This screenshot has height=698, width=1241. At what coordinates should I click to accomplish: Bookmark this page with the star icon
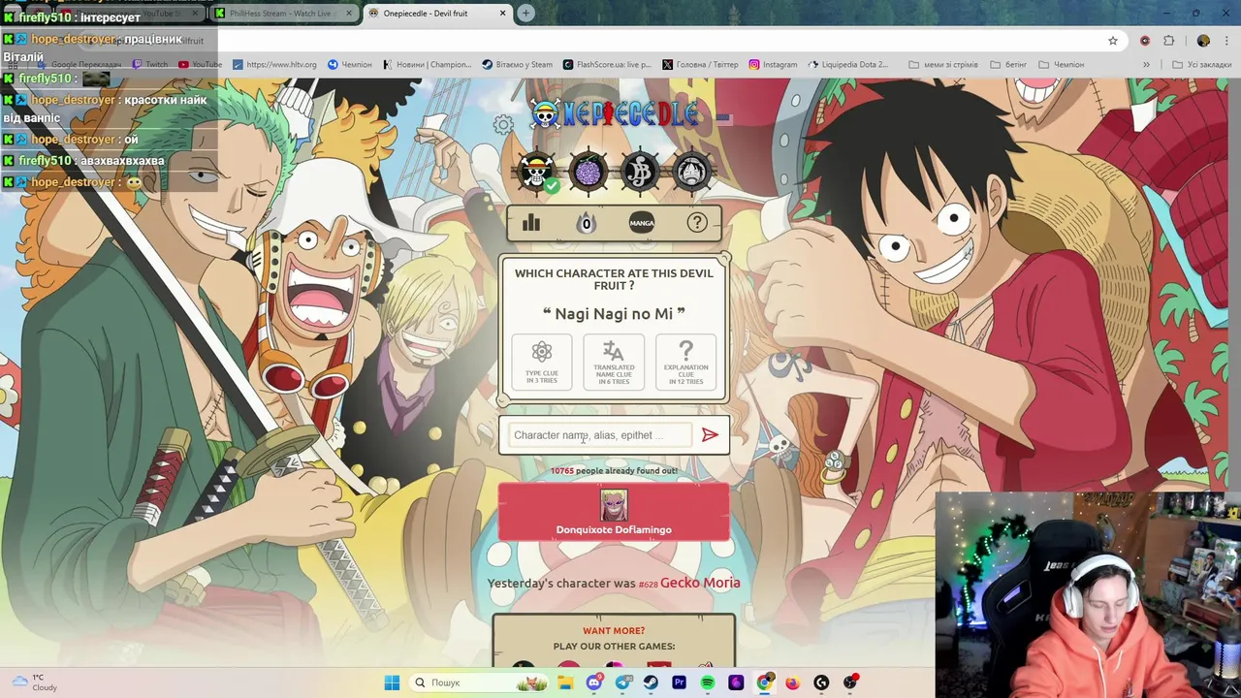tap(1113, 41)
